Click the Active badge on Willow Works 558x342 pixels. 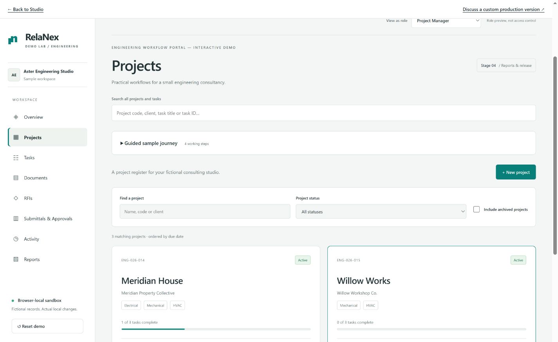coord(518,260)
